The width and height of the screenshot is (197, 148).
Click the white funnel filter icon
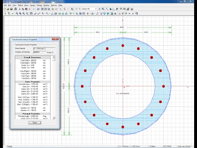pyautogui.click(x=101, y=14)
